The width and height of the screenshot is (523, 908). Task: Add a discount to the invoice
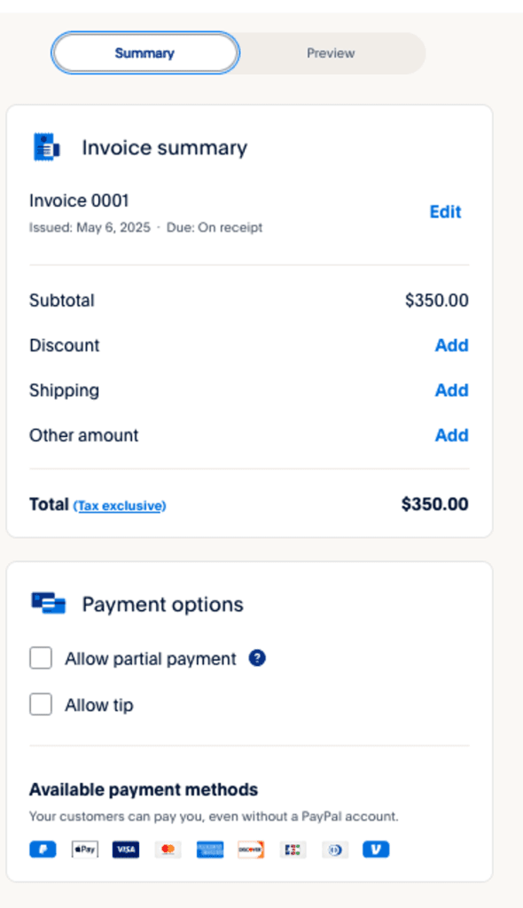[x=452, y=345]
